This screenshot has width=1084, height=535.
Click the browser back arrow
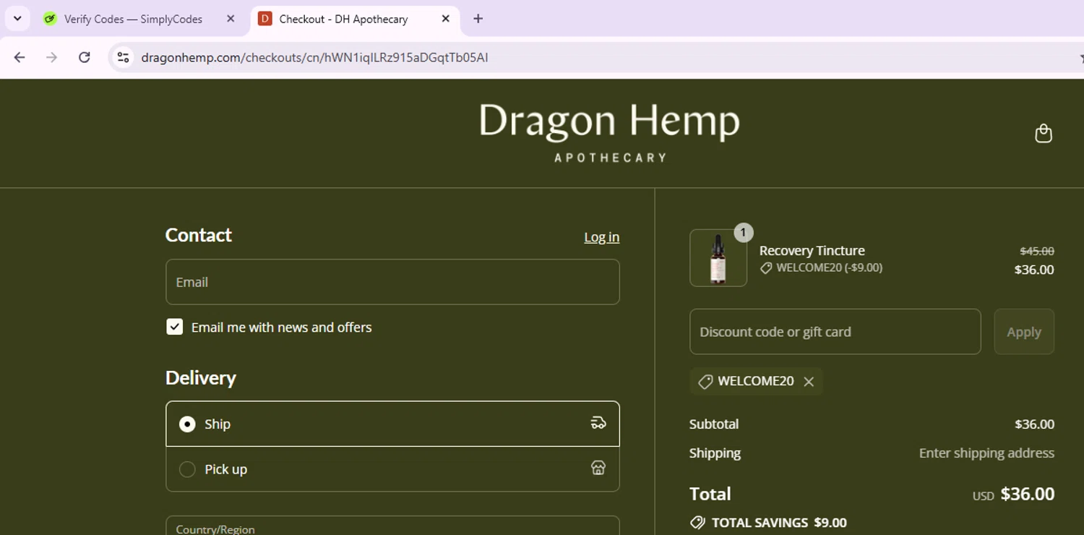20,57
